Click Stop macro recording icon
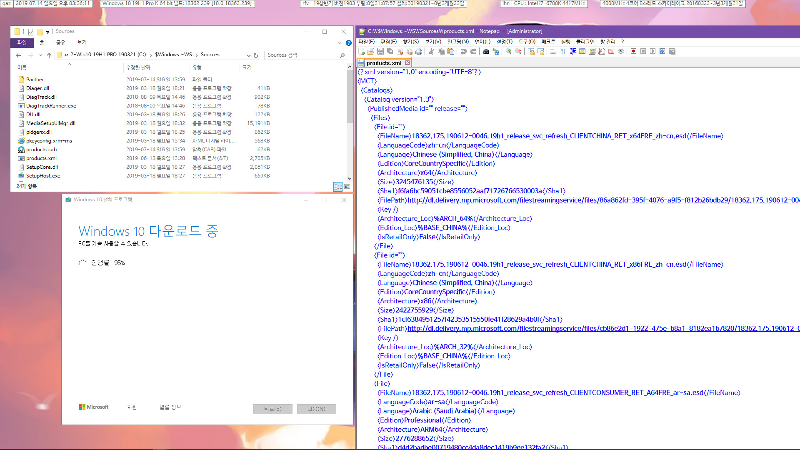The height and width of the screenshot is (450, 800). tap(643, 51)
